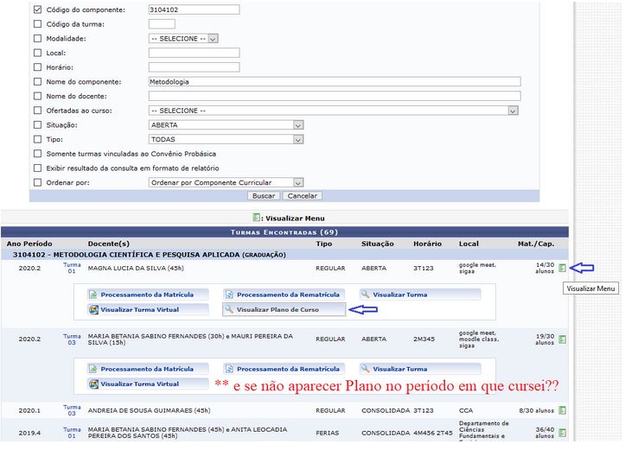Enable the Nome do docente filter checkbox

[x=37, y=96]
